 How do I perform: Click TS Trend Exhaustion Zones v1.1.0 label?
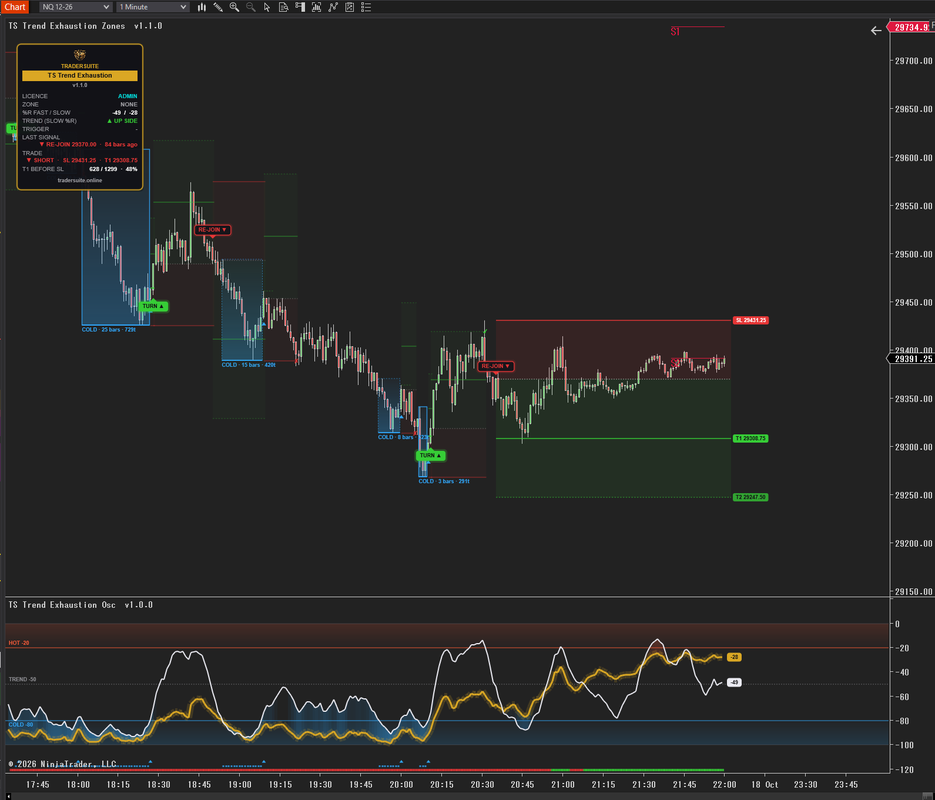pos(85,26)
